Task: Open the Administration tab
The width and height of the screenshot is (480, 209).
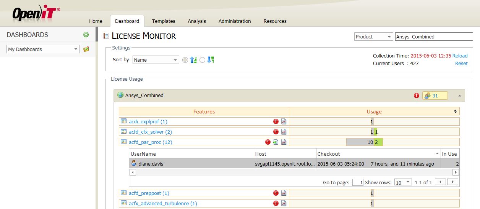Action: pyautogui.click(x=235, y=21)
